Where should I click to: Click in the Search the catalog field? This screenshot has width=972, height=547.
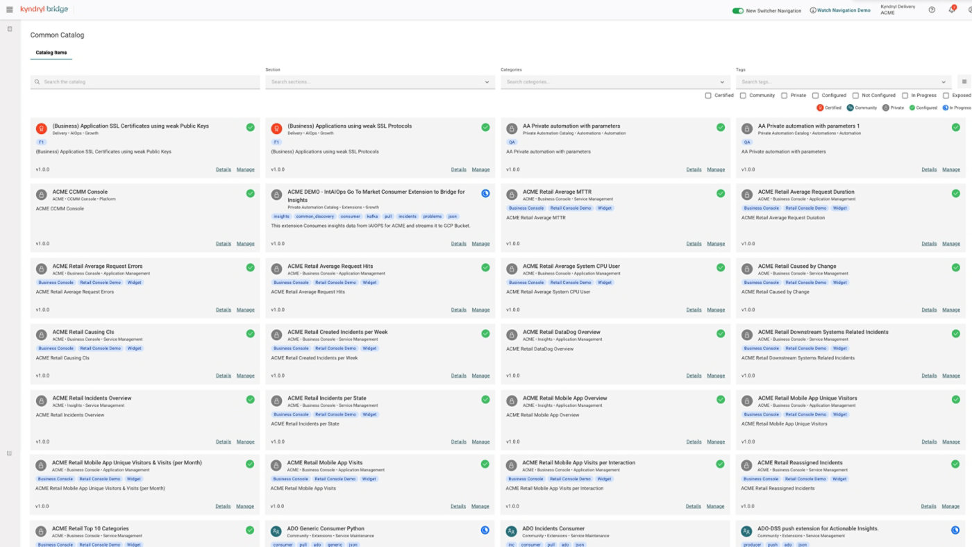pos(145,82)
